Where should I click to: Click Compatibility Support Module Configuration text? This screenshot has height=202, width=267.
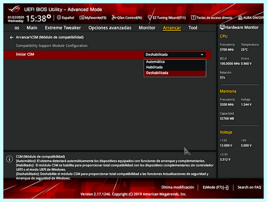[52, 46]
